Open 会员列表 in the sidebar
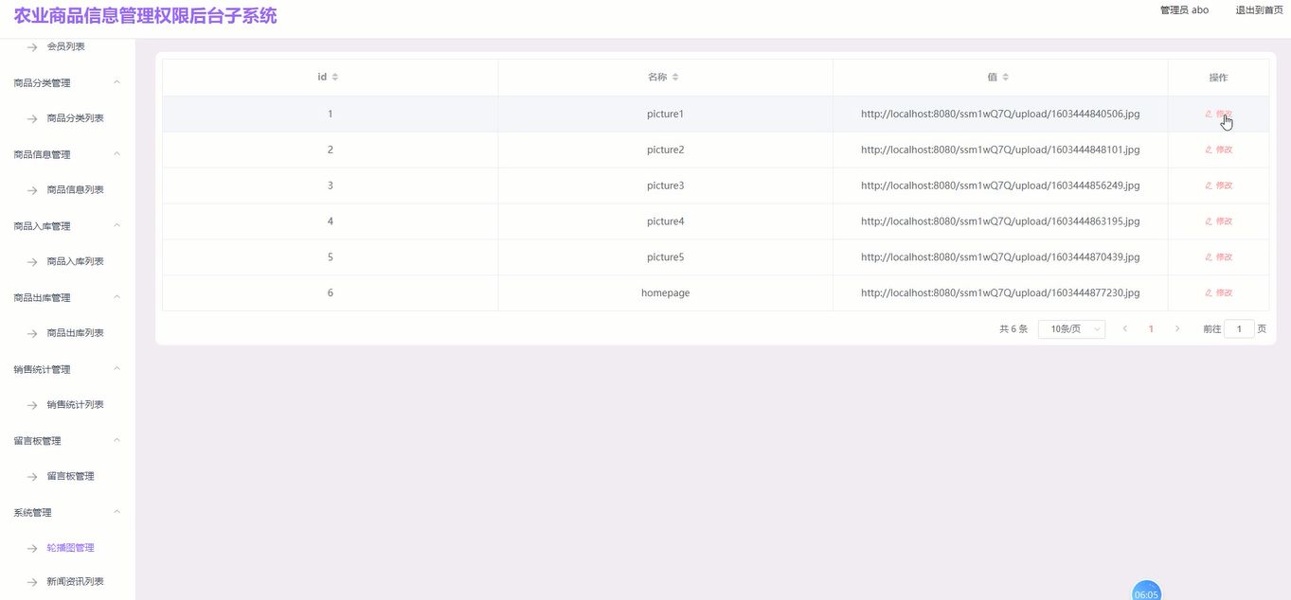The height and width of the screenshot is (600, 1291). [x=66, y=46]
